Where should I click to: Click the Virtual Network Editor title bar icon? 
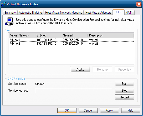coord(3,4)
